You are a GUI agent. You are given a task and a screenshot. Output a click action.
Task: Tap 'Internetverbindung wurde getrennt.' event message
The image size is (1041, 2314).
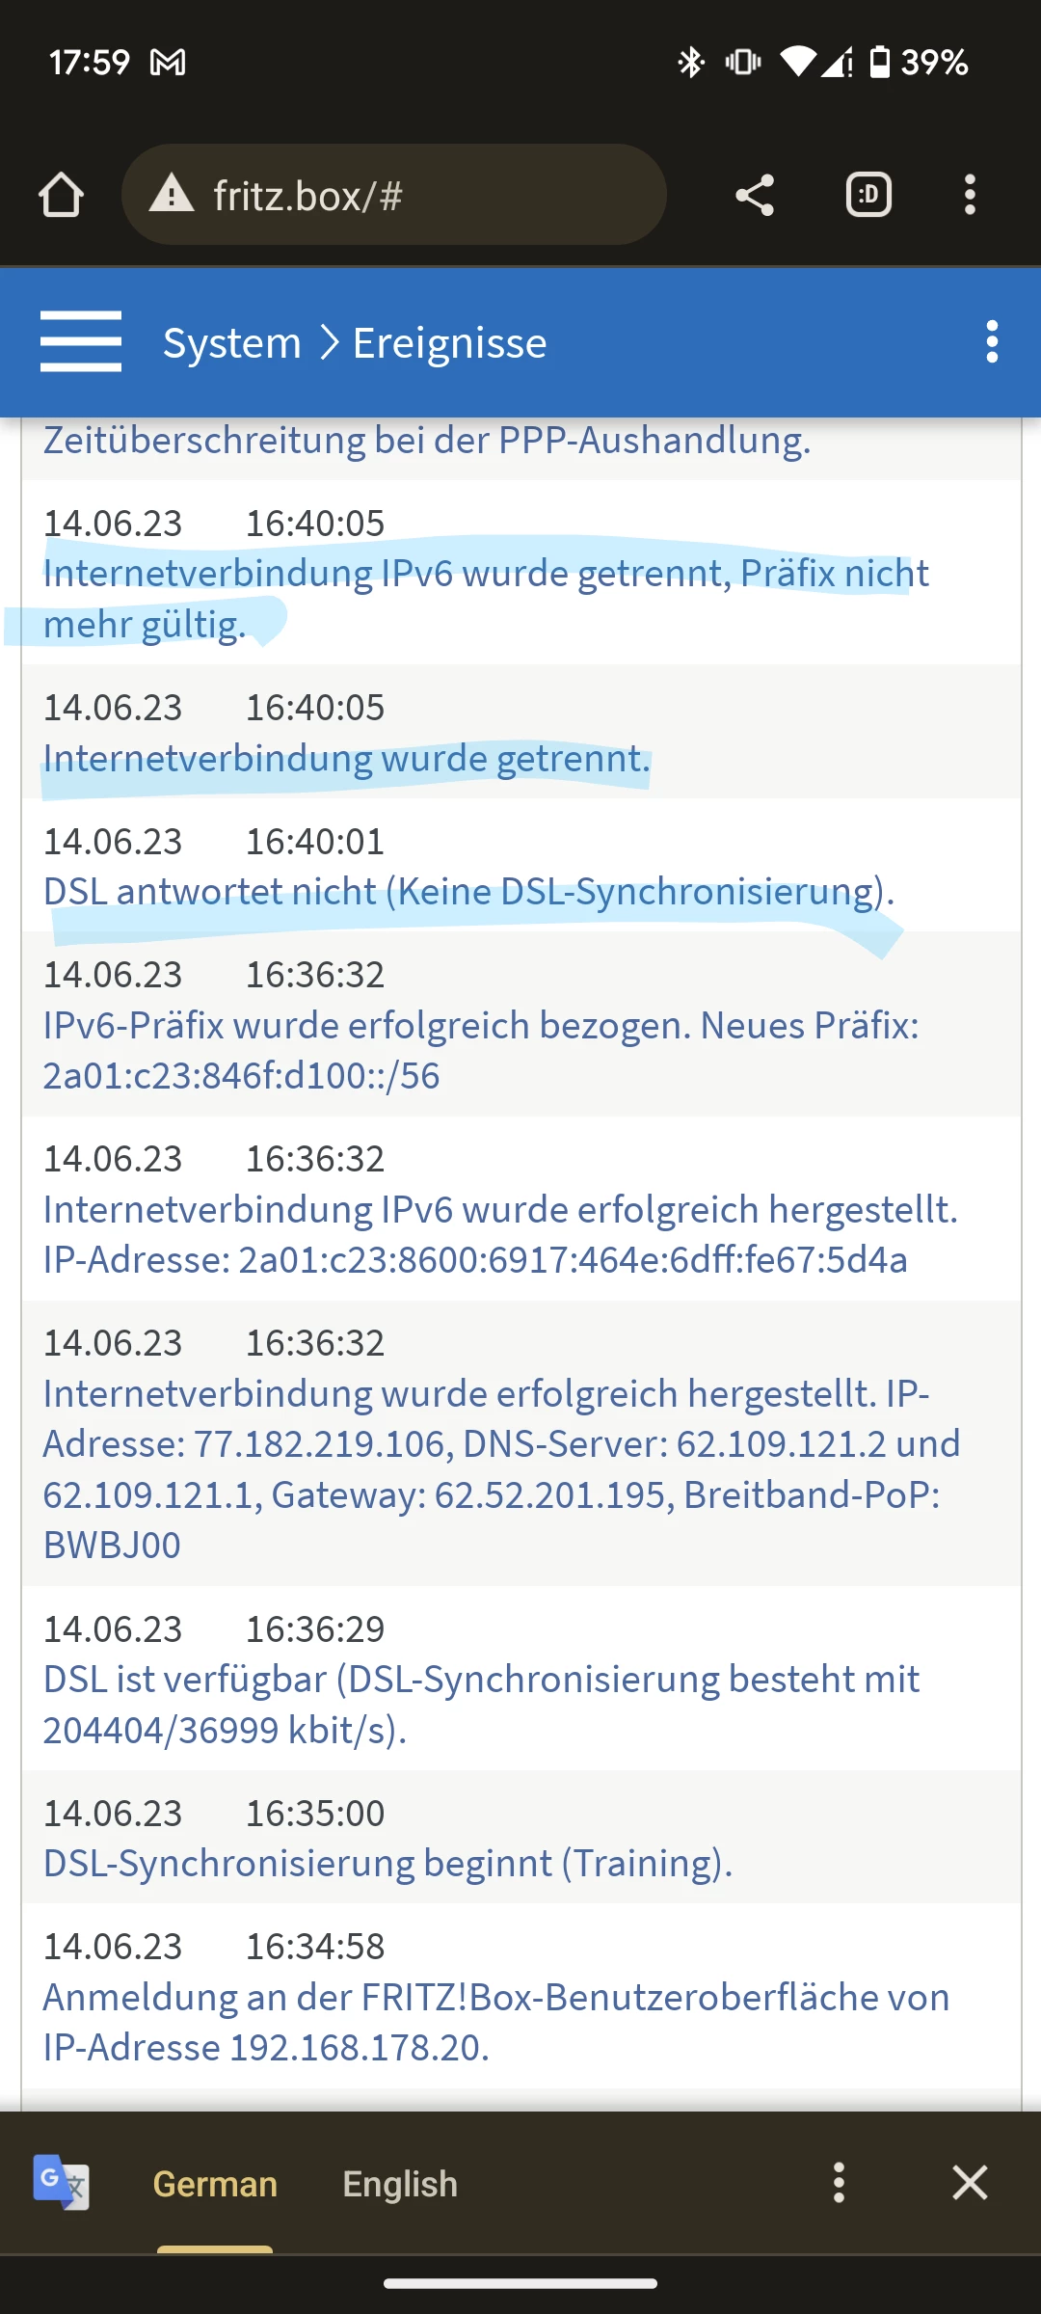coord(347,759)
